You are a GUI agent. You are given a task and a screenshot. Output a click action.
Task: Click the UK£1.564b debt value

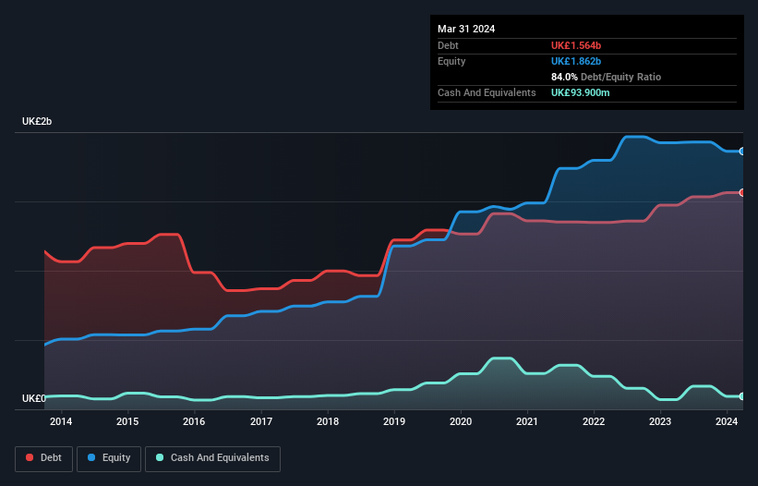(x=576, y=45)
